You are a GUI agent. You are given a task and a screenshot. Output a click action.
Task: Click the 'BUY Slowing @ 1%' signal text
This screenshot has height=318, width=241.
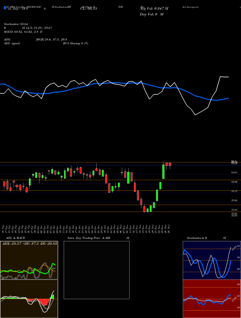pyautogui.click(x=76, y=43)
